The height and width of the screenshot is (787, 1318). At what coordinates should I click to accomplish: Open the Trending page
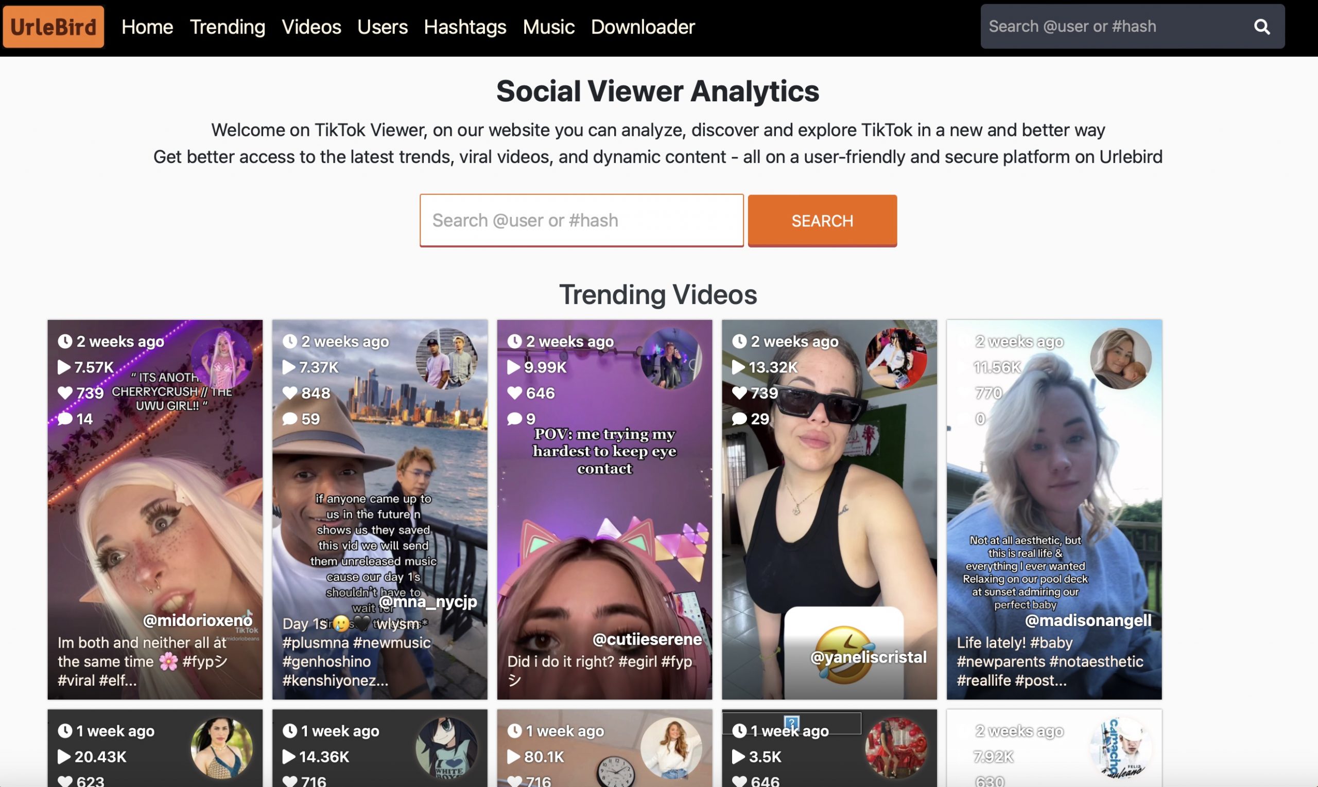(x=227, y=27)
